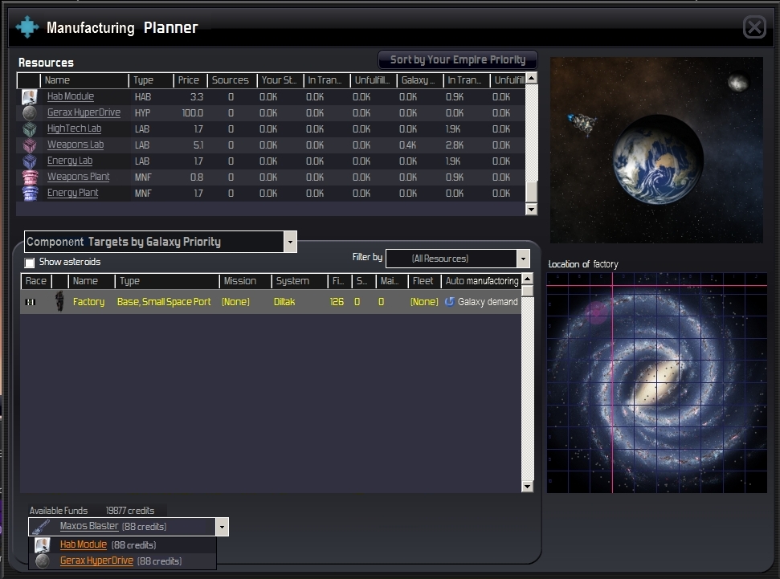Click the Energy Lab cube icon

(x=29, y=161)
